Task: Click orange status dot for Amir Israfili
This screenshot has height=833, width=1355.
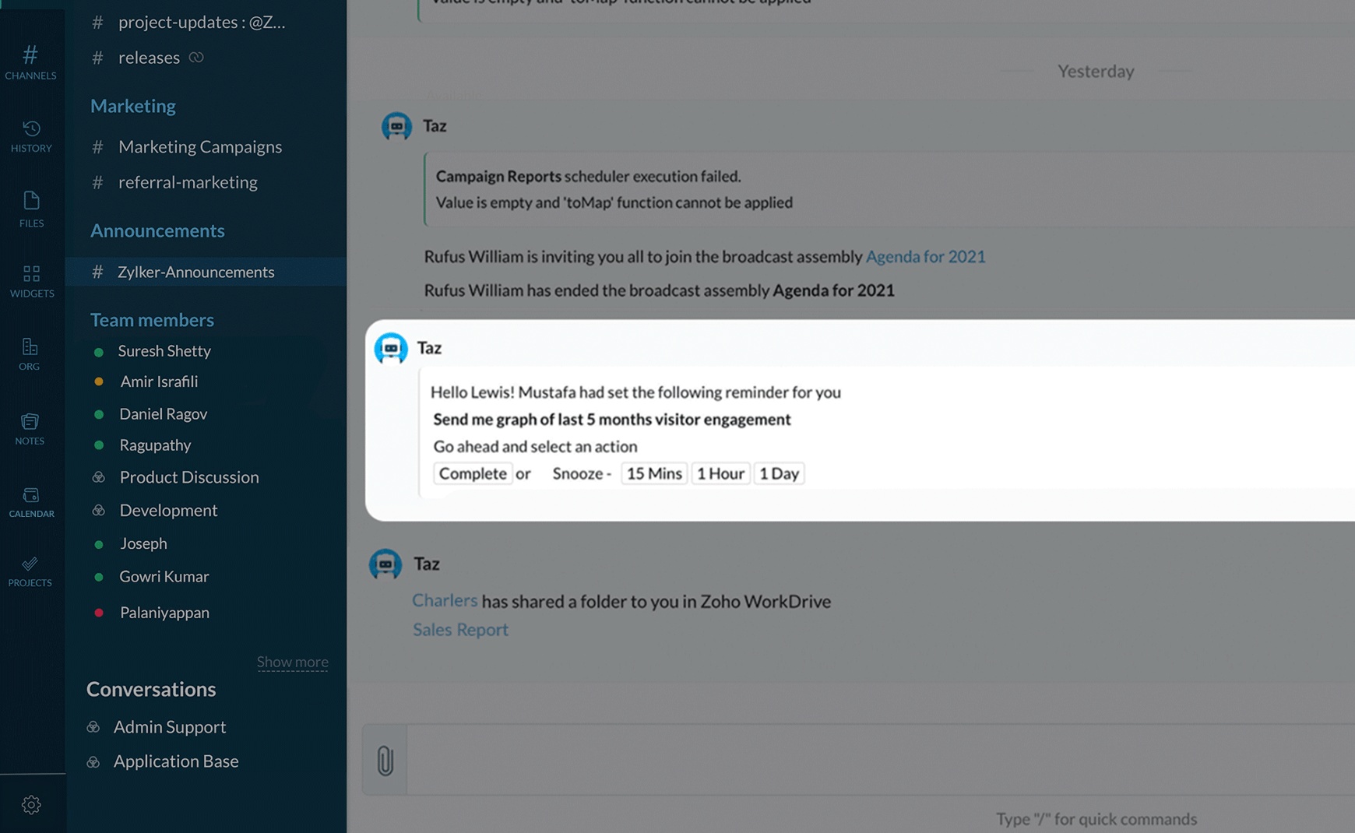Action: pos(99,381)
